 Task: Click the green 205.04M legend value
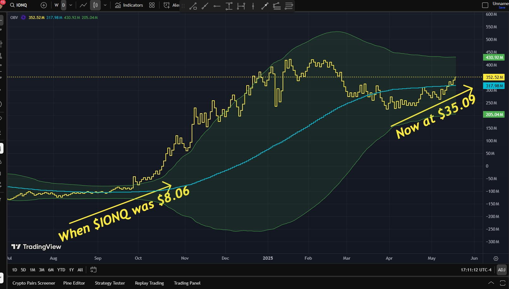[x=90, y=18]
